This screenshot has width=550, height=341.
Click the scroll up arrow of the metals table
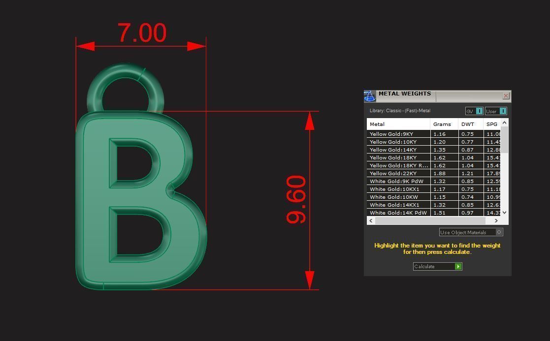click(x=504, y=123)
